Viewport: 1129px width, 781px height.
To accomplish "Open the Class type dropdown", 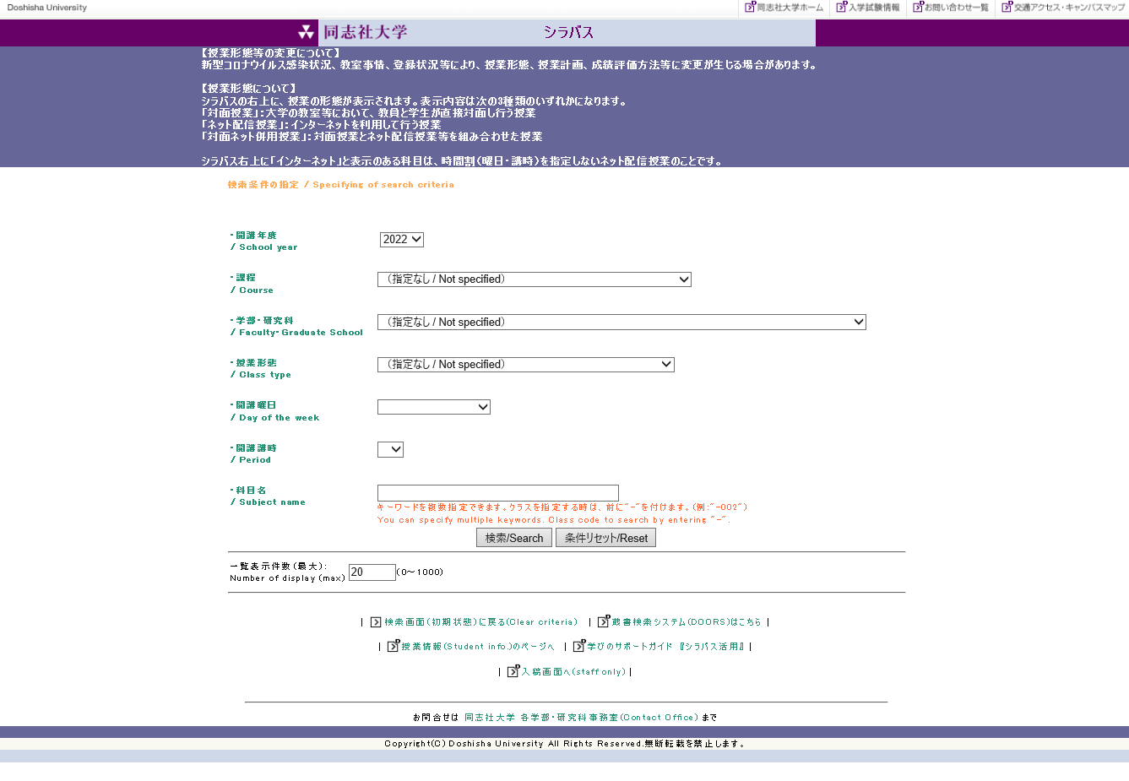I will [526, 365].
